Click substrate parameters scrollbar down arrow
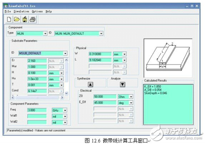Viewport: 205px width, 144px height. (x=67, y=93)
